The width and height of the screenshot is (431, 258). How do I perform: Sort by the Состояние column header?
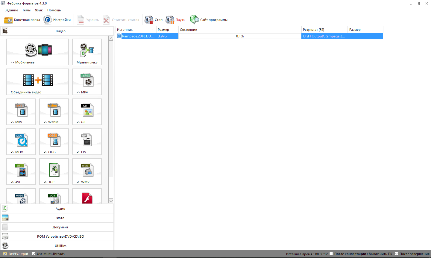click(240, 30)
